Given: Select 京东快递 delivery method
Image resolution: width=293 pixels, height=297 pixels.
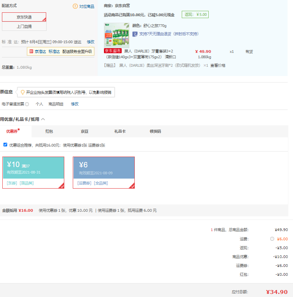Looking at the screenshot, I should [x=24, y=17].
